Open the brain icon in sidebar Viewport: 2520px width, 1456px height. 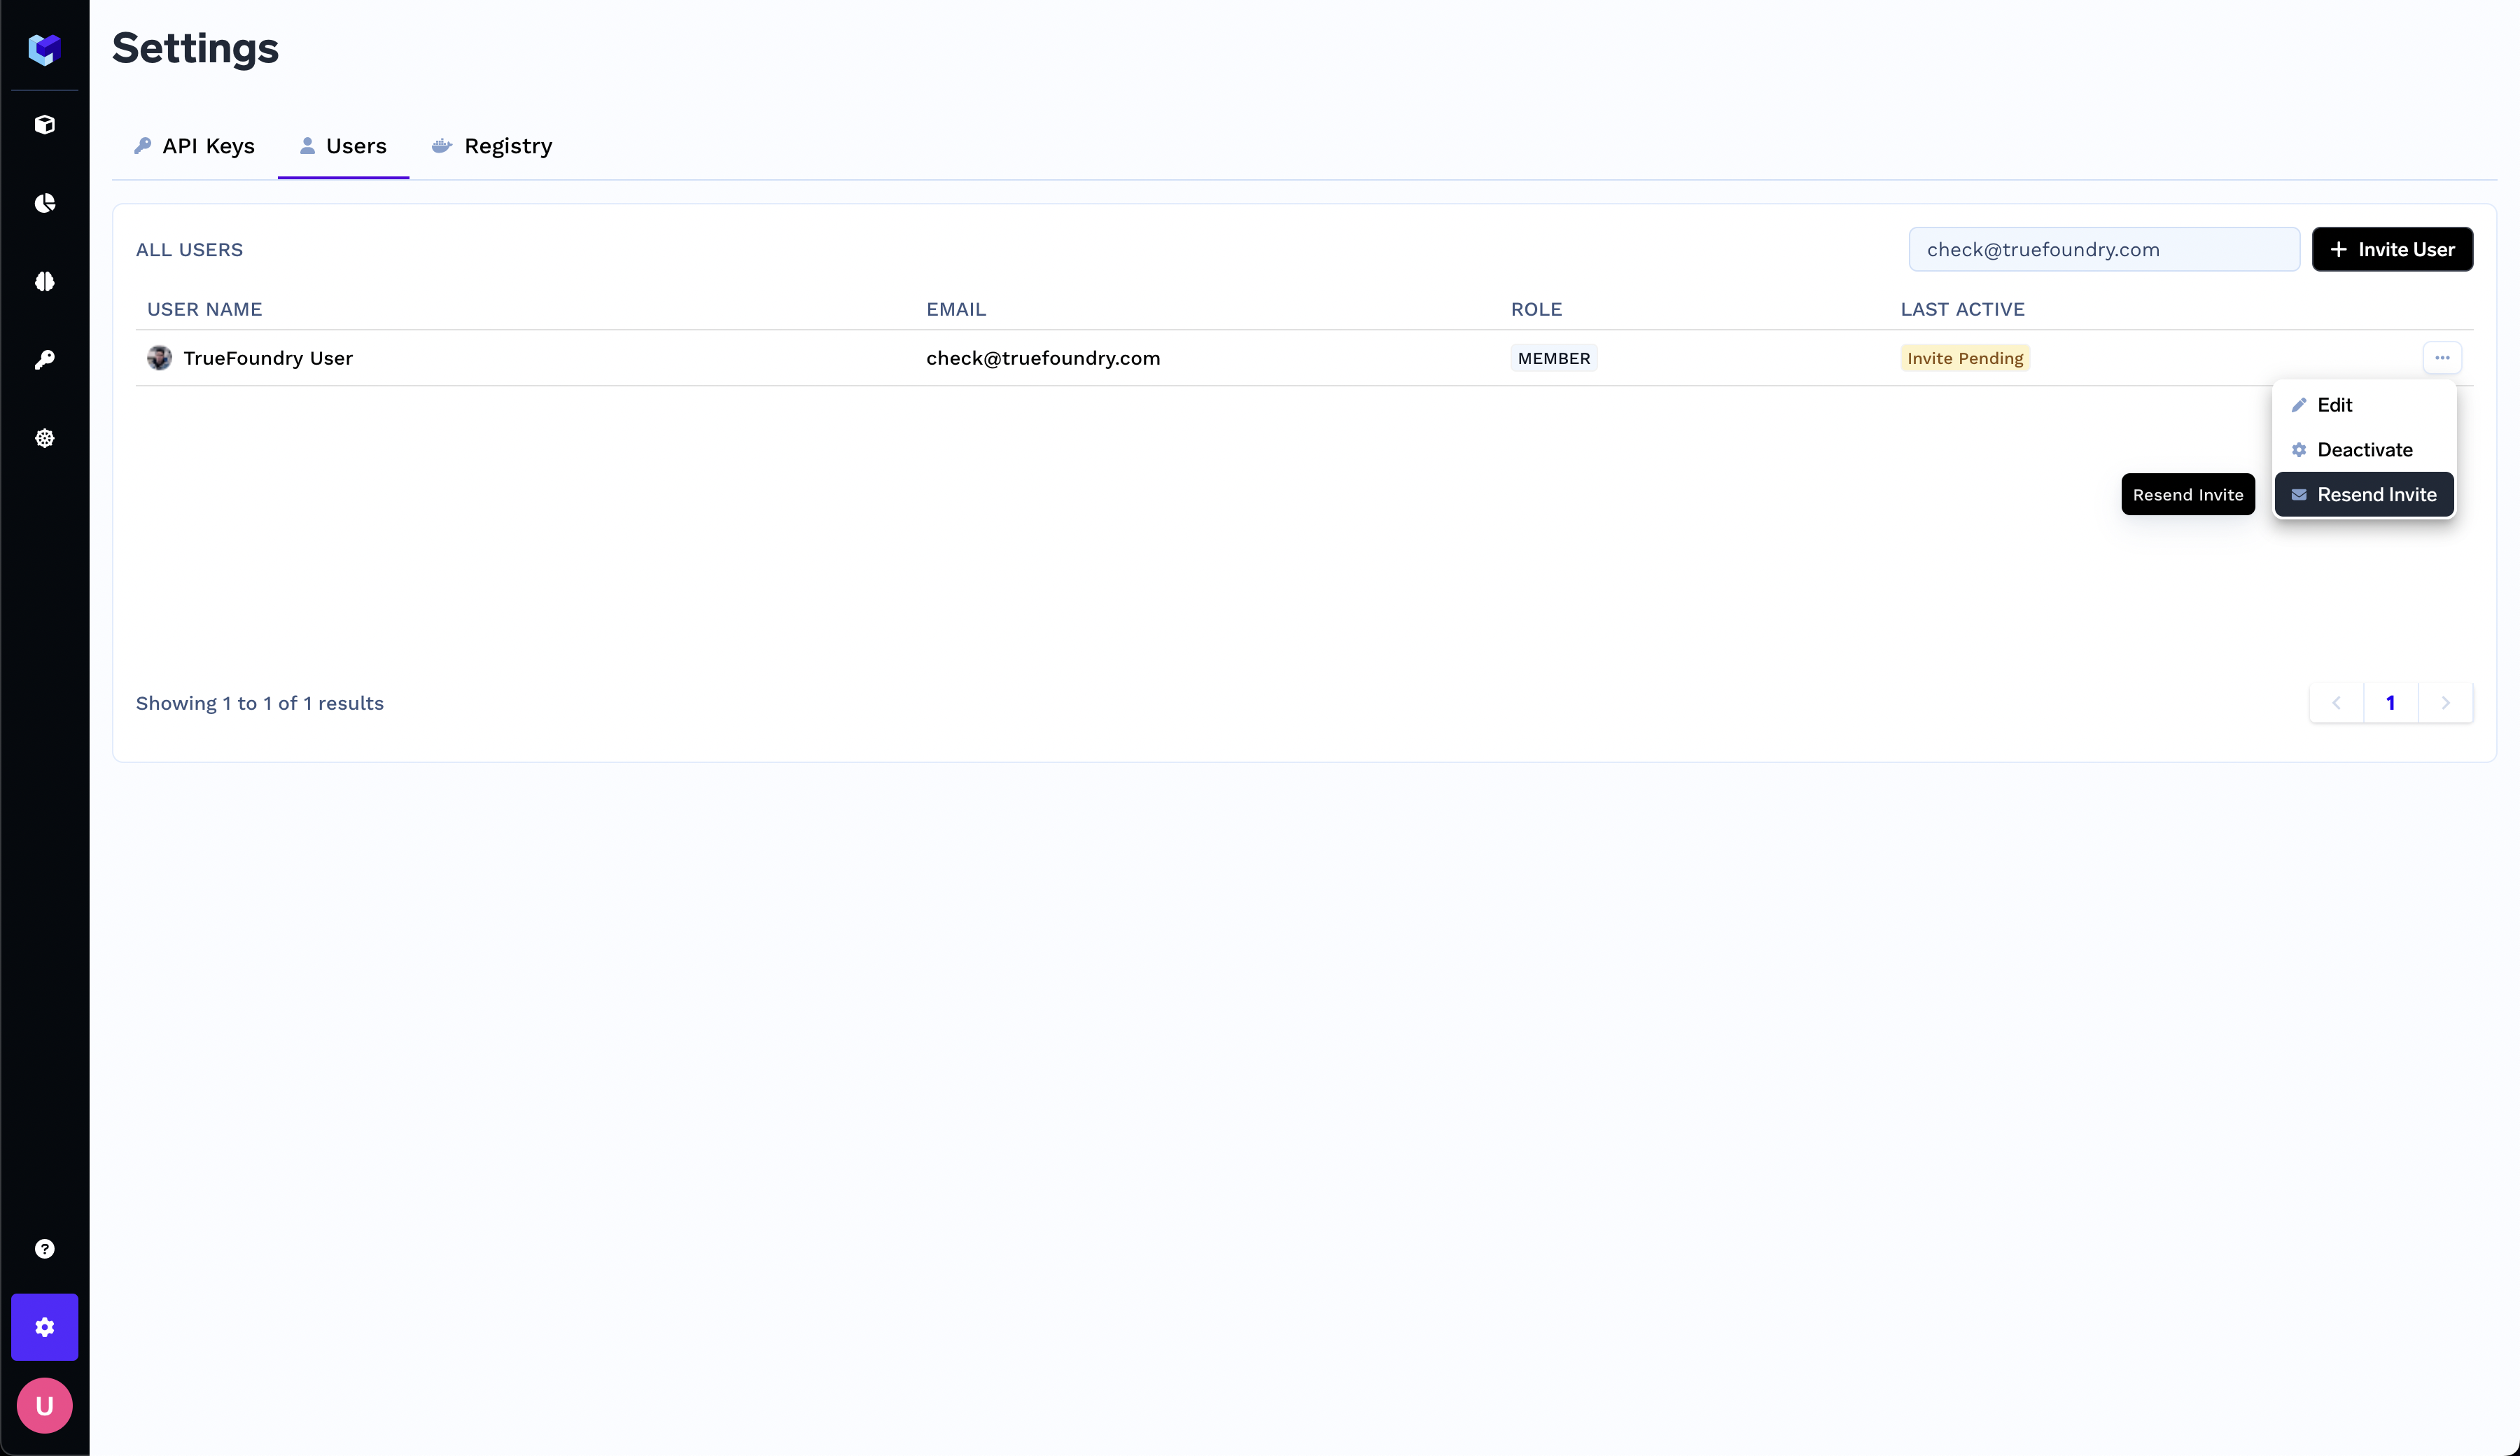pos(44,282)
